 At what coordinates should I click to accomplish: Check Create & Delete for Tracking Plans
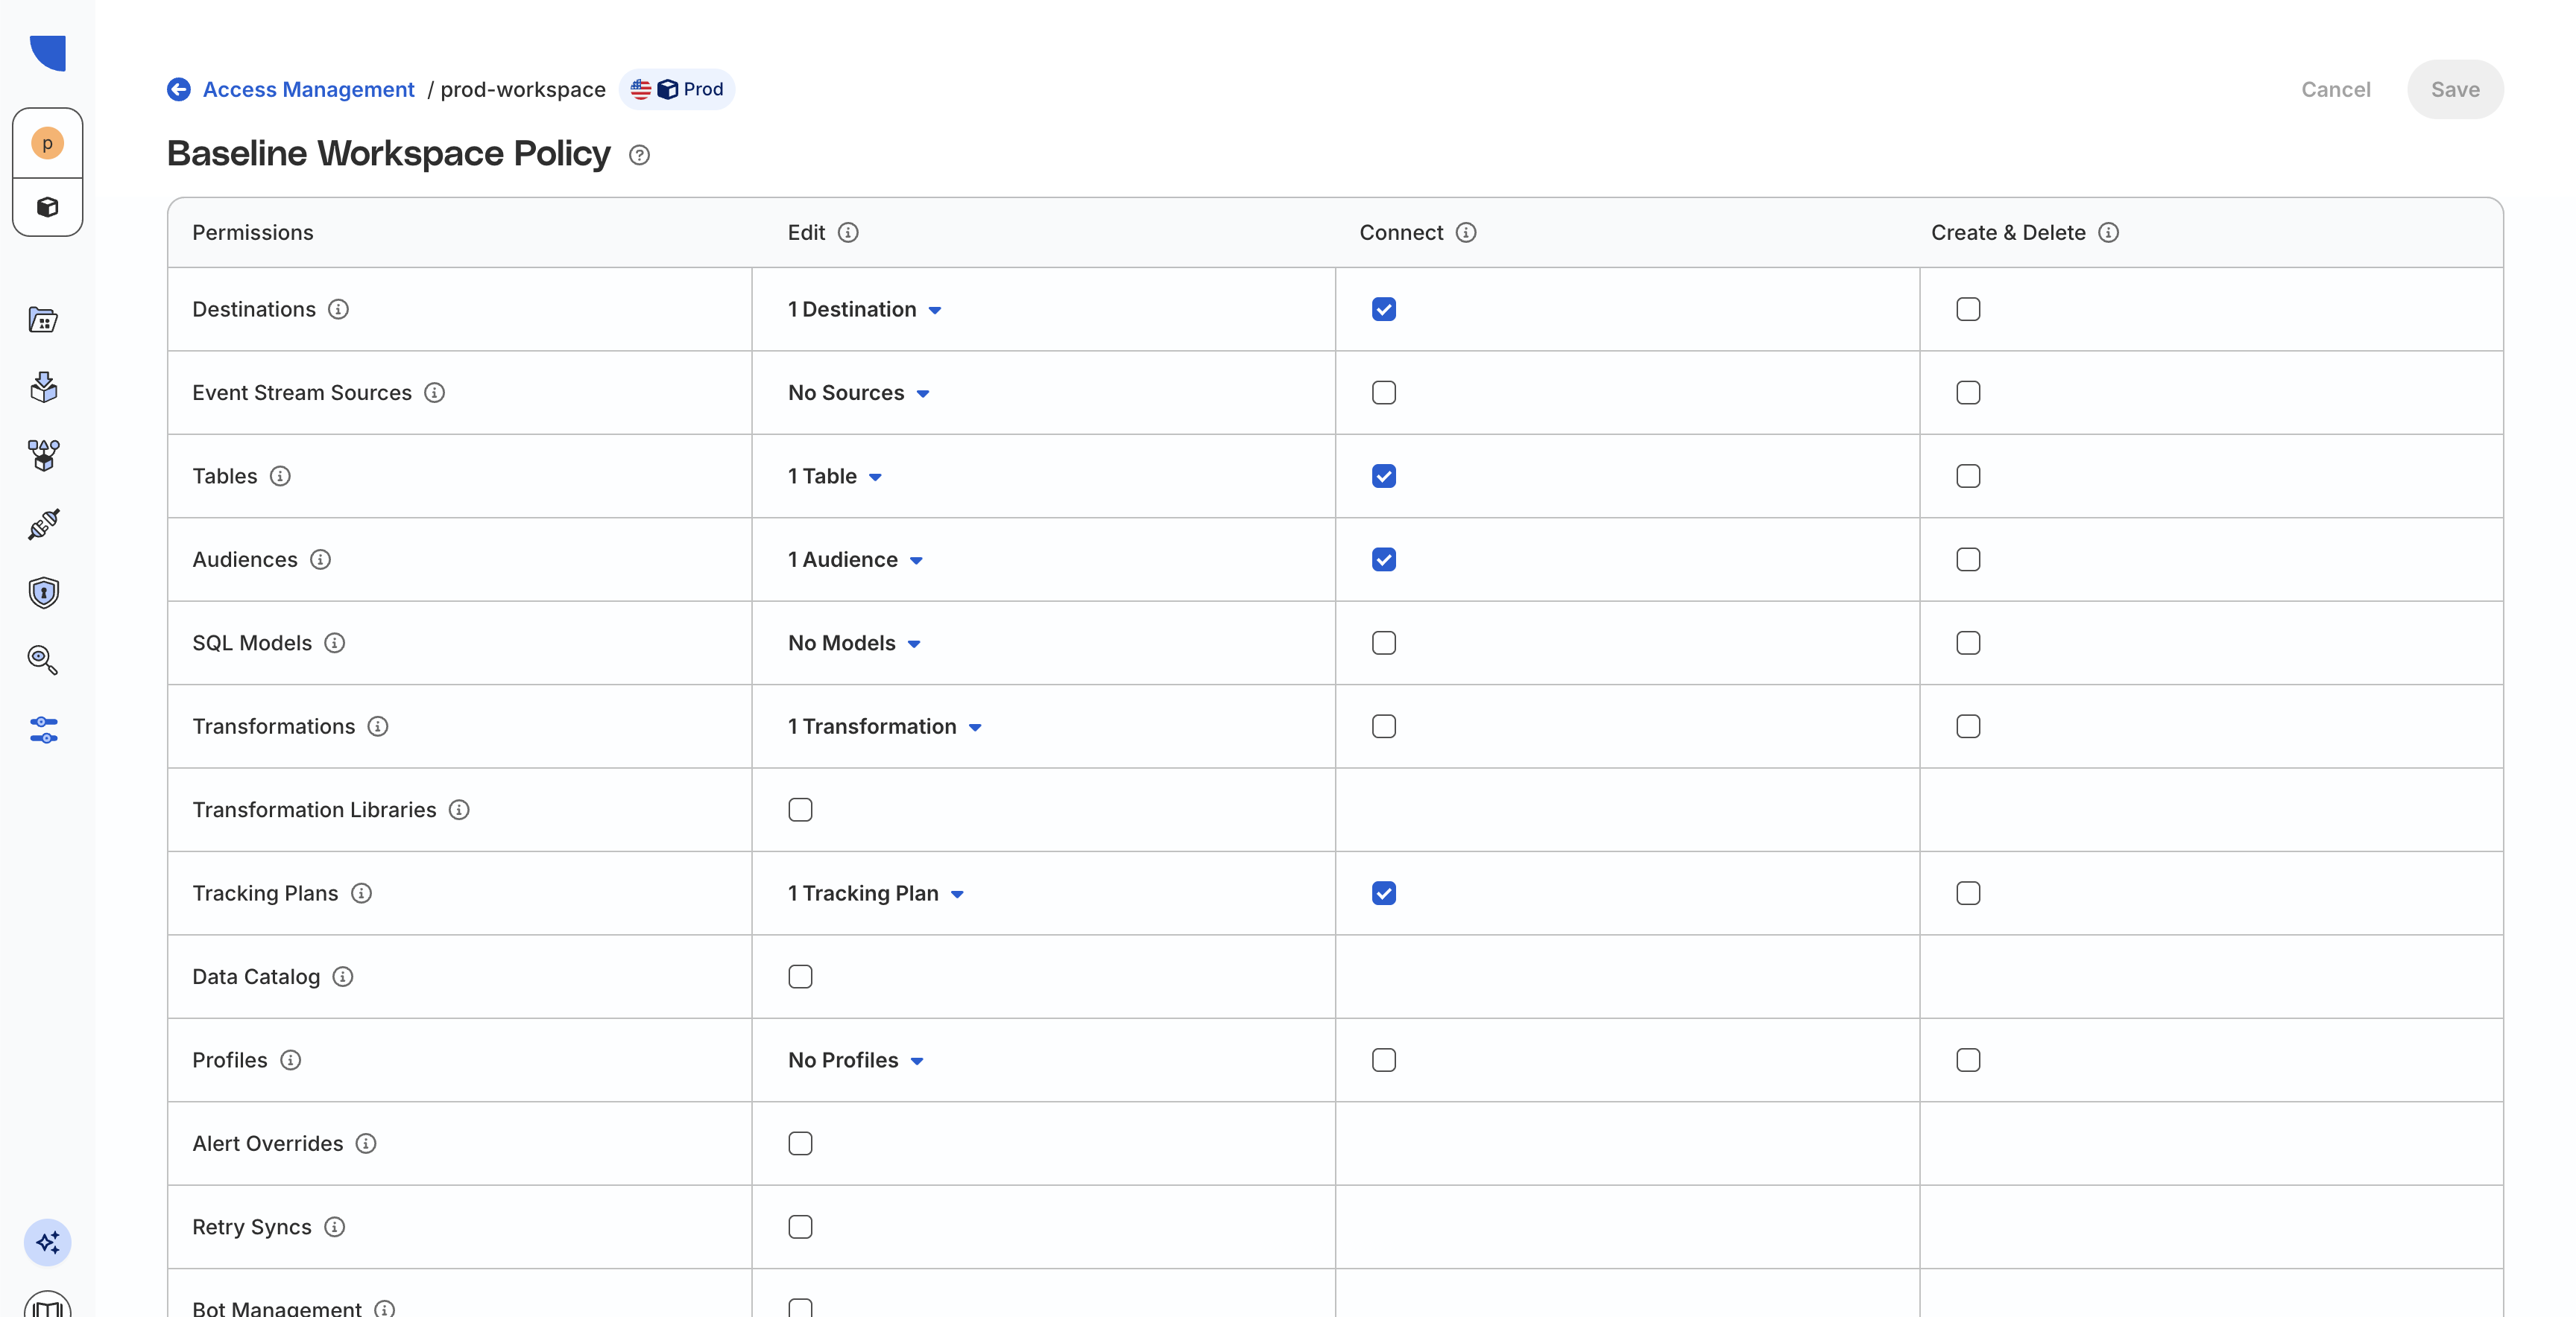[x=1967, y=893]
